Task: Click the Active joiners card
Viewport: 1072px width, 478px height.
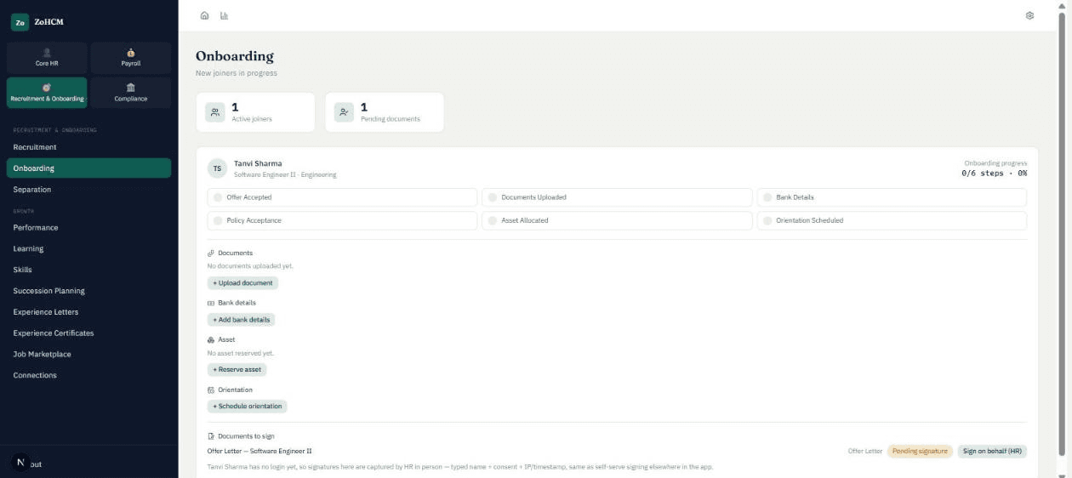Action: [255, 112]
